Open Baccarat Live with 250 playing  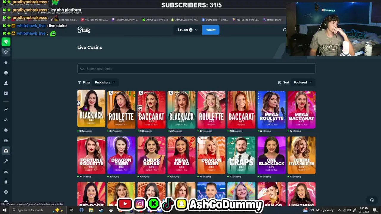241,110
